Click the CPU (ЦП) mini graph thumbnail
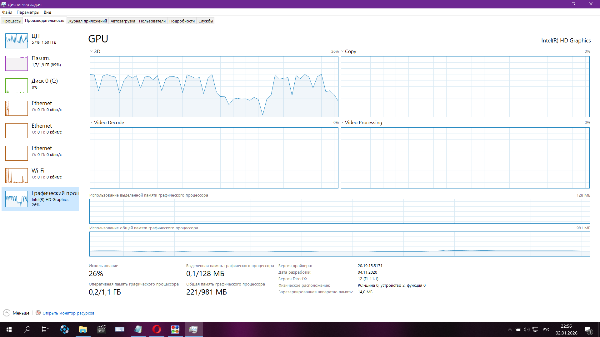600x337 pixels. tap(17, 41)
